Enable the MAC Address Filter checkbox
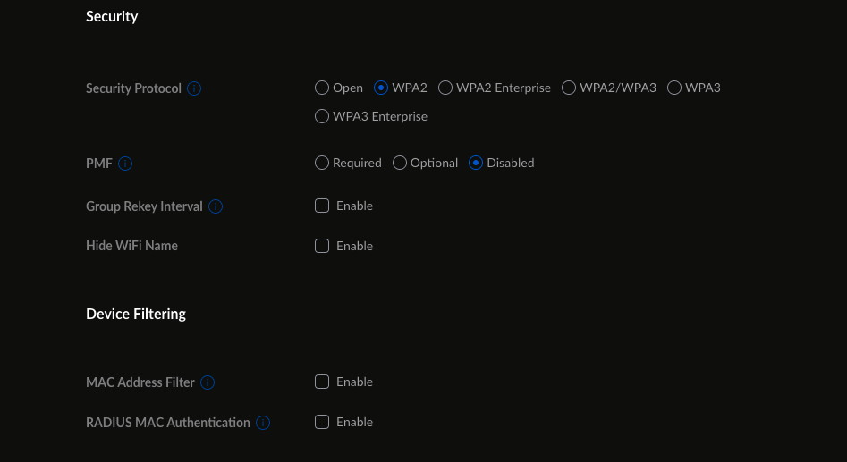The height and width of the screenshot is (462, 847). (x=322, y=382)
